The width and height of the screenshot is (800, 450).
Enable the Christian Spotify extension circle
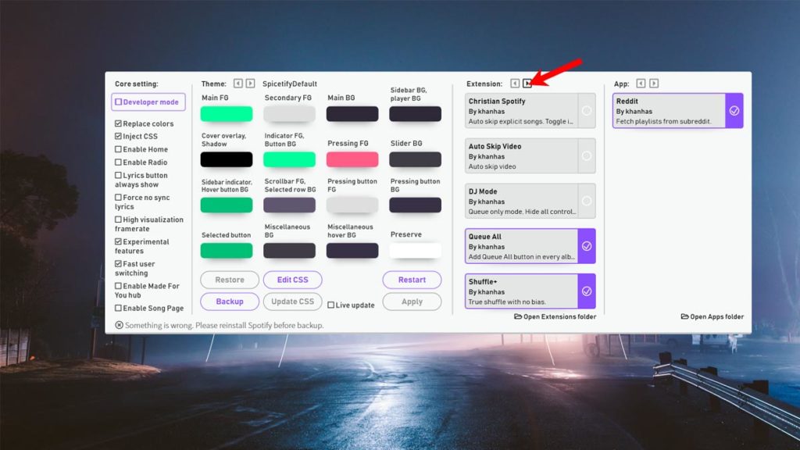pyautogui.click(x=587, y=110)
